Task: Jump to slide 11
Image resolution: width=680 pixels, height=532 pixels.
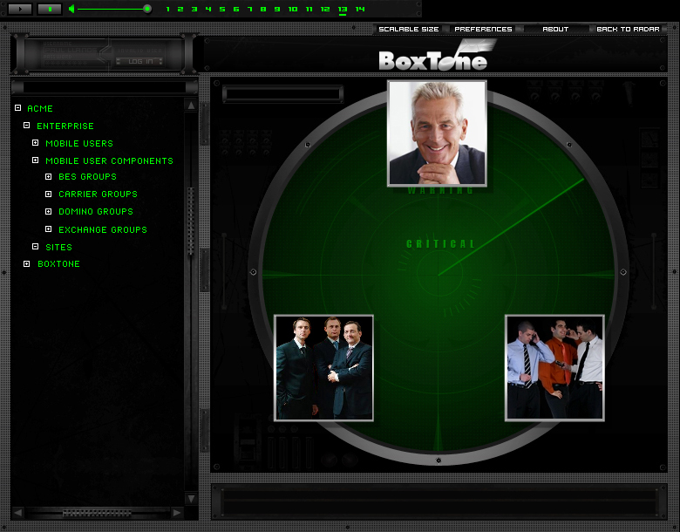Action: click(309, 9)
